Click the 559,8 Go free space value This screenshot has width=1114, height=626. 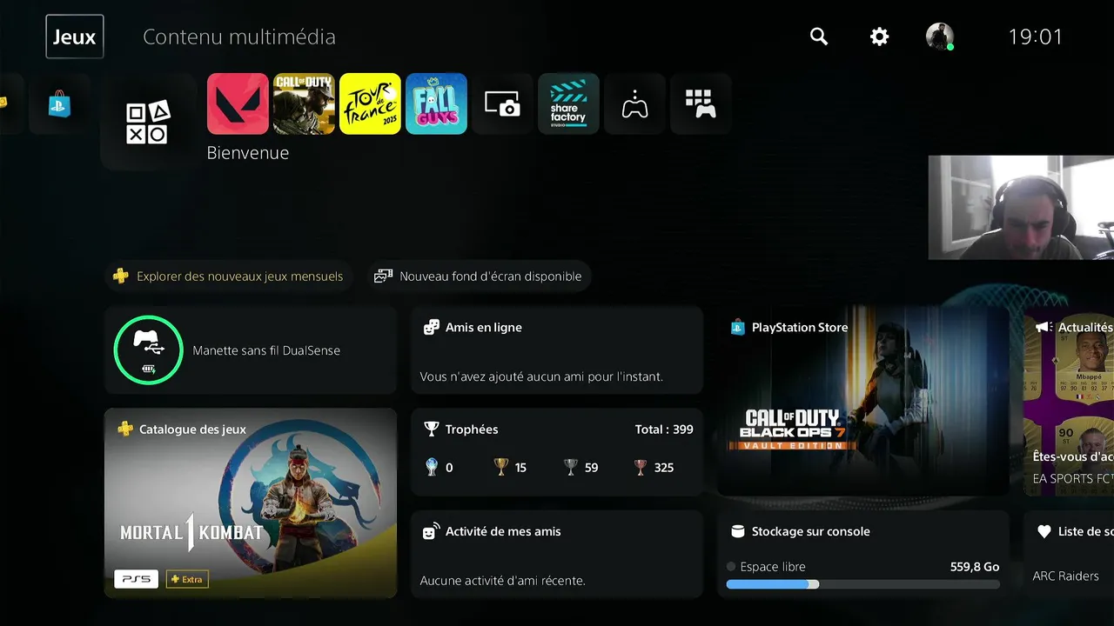click(975, 567)
